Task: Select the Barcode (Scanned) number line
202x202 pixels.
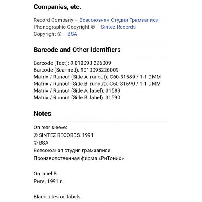Action: (x=76, y=70)
